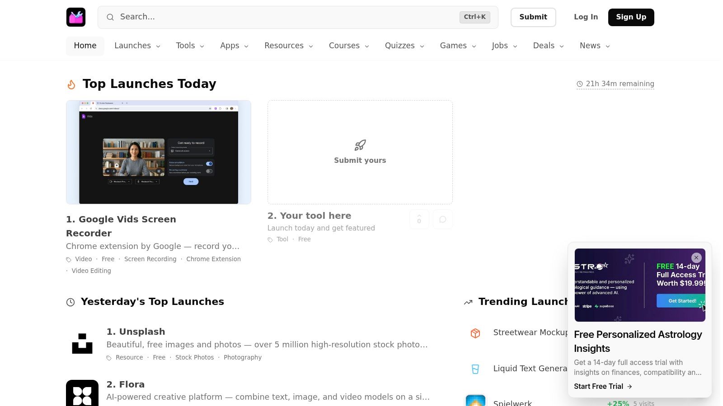Click the Screen Recording tag
Viewport: 723px width, 406px height.
pyautogui.click(x=150, y=259)
